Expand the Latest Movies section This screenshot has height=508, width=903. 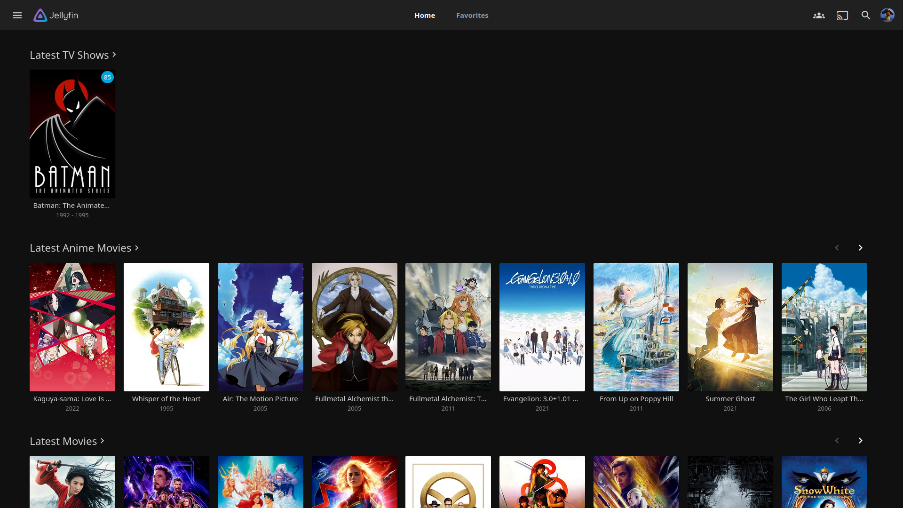(x=67, y=441)
